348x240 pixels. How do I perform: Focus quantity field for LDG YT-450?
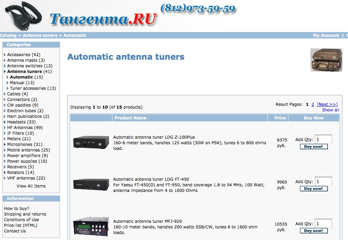tap(323, 182)
